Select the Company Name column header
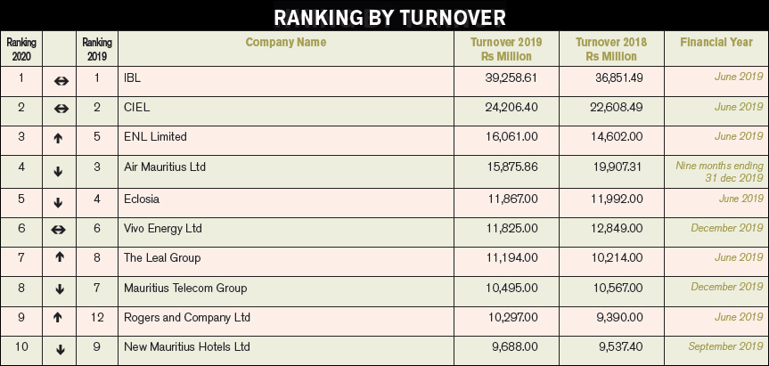 [x=286, y=42]
